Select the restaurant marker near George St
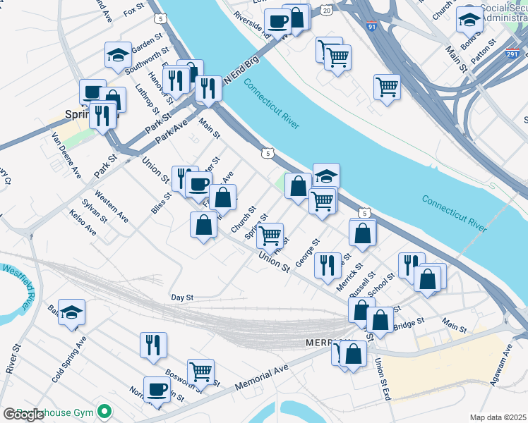 (x=328, y=267)
